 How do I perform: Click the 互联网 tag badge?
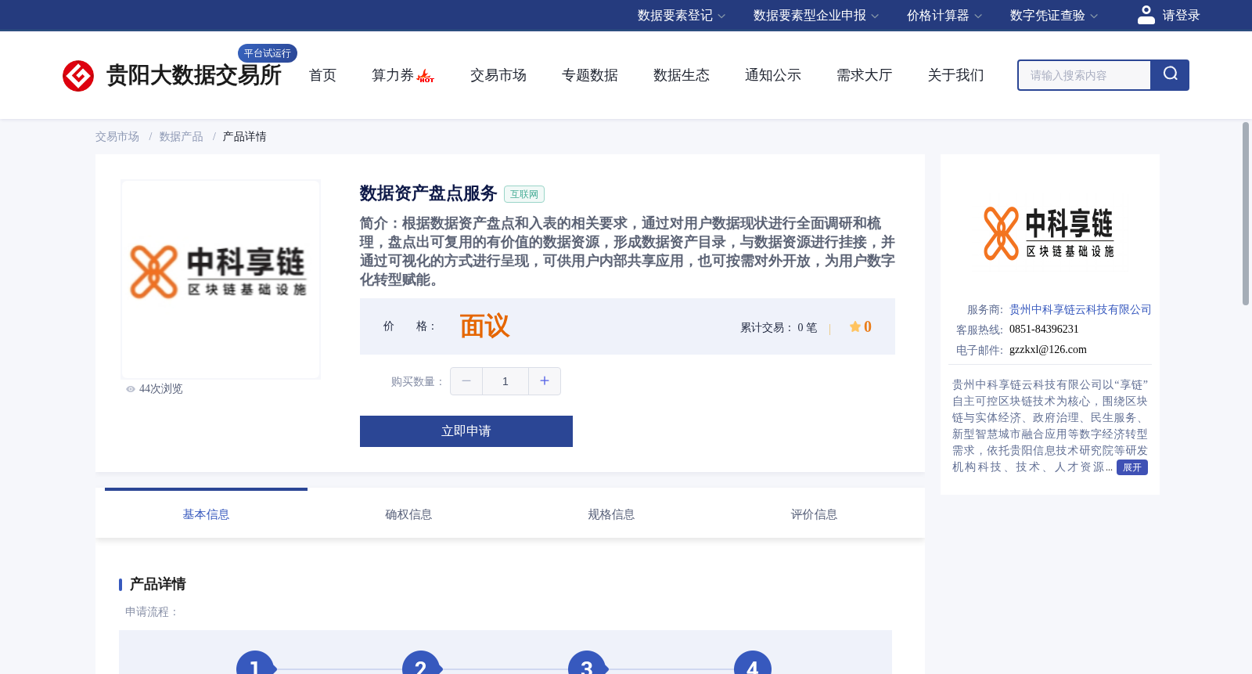point(524,194)
